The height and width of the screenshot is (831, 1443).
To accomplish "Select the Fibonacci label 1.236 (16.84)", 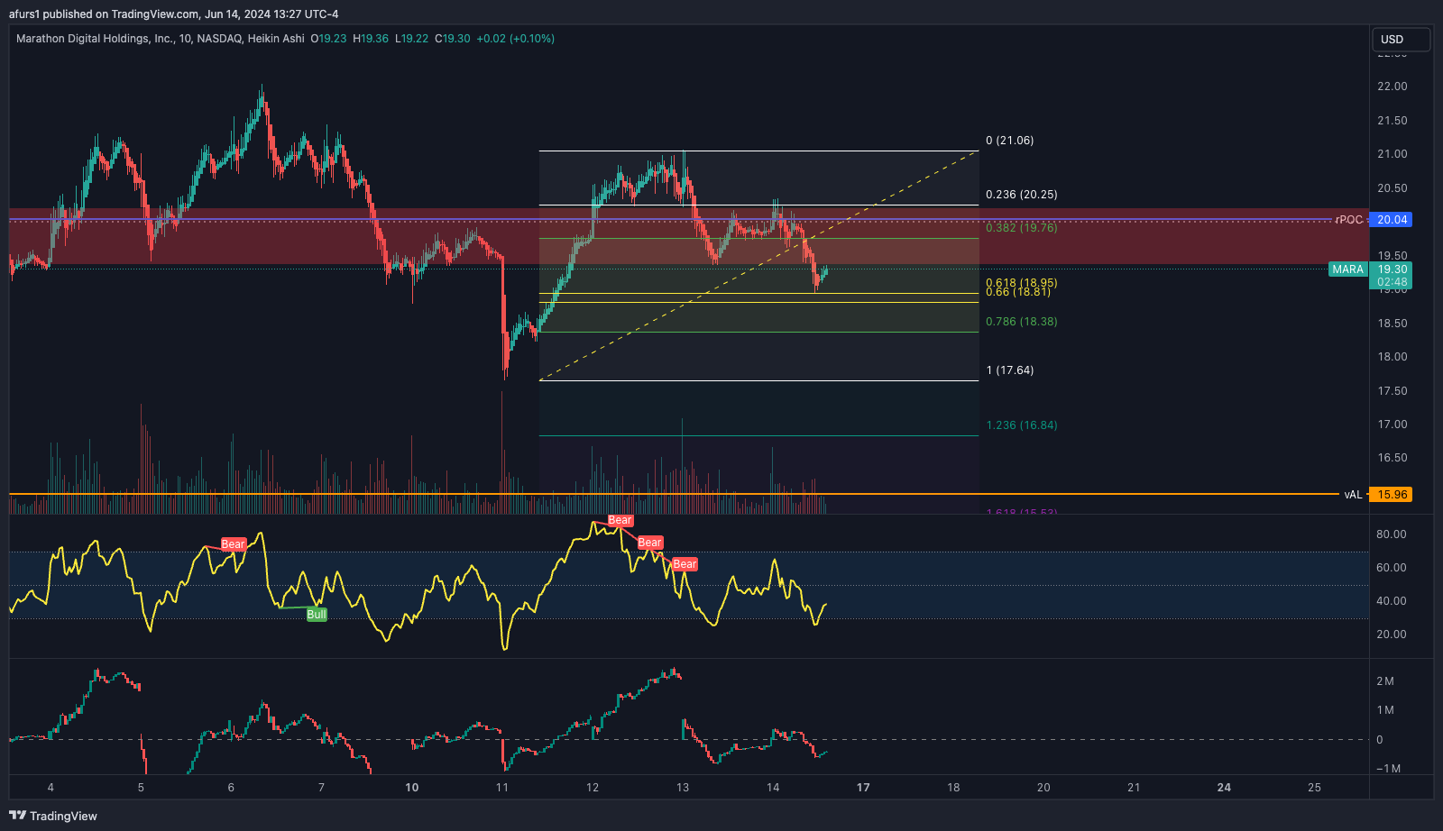I will (x=1022, y=425).
